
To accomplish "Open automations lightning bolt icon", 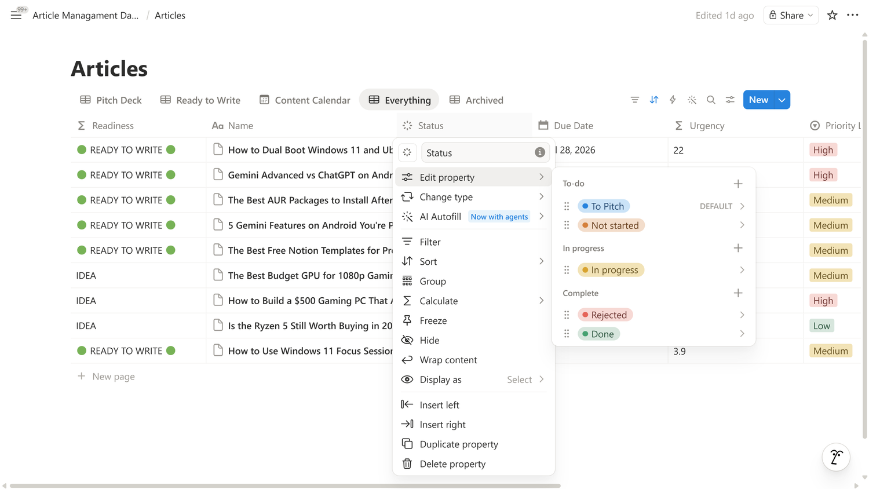I will pyautogui.click(x=673, y=100).
